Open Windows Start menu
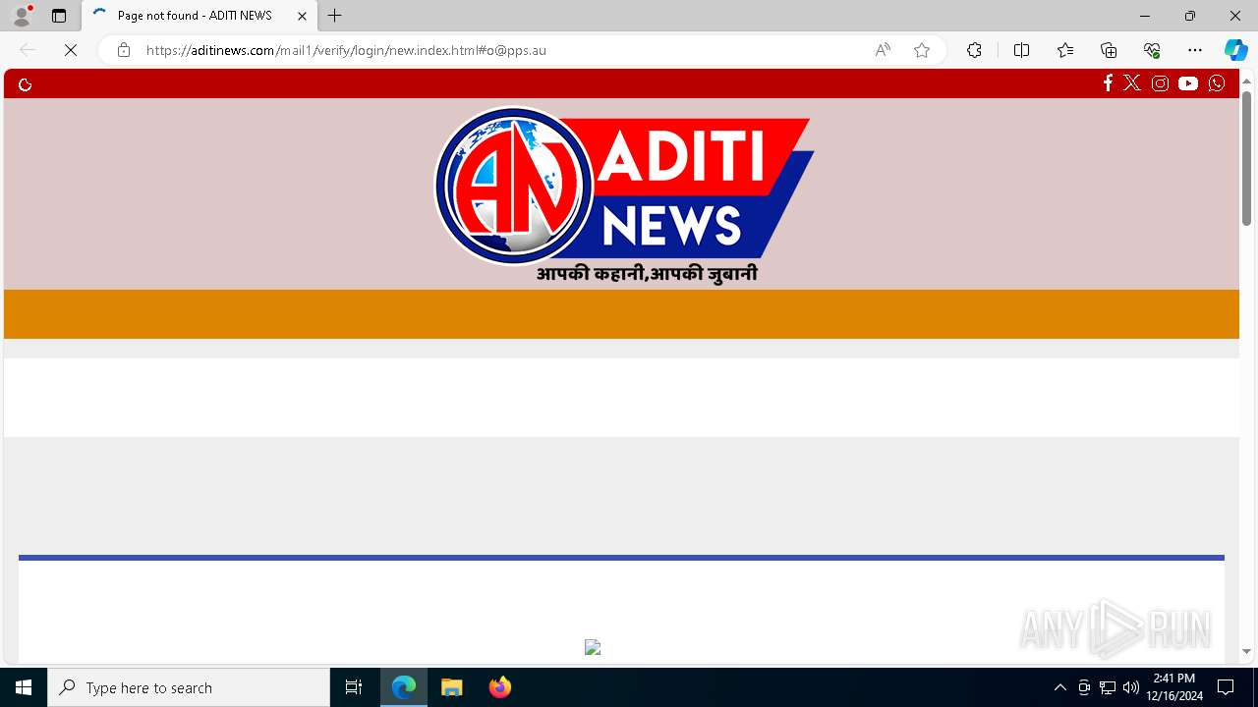Viewport: 1258px width, 707px height. coord(24,687)
